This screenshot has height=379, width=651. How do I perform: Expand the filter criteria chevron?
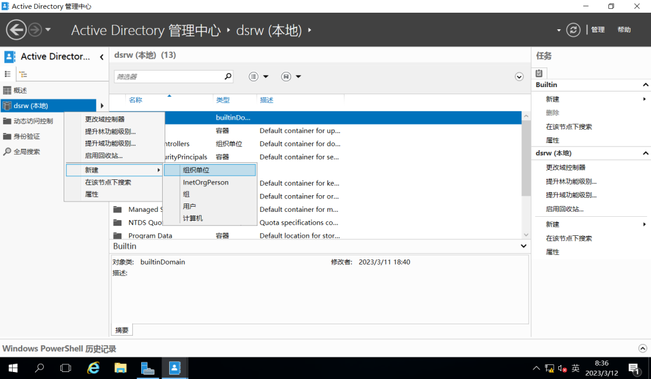519,76
